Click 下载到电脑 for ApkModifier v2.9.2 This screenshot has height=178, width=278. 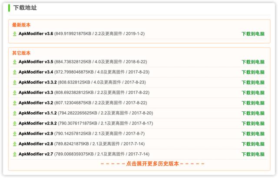pos(253,124)
